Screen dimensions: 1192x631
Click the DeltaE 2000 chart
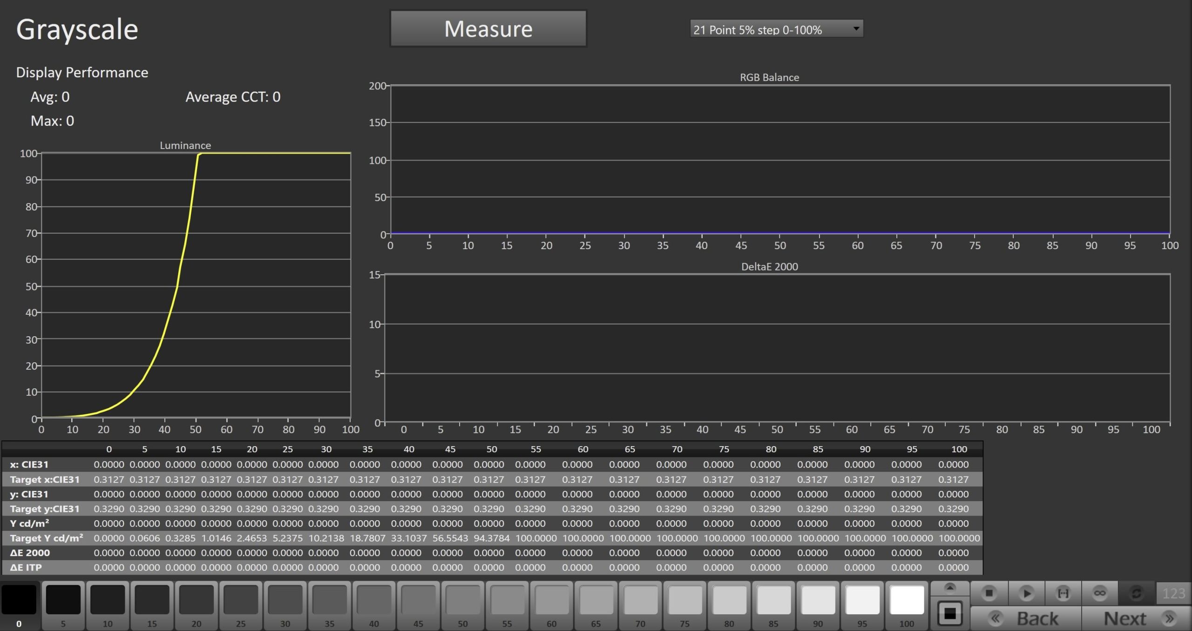click(777, 348)
